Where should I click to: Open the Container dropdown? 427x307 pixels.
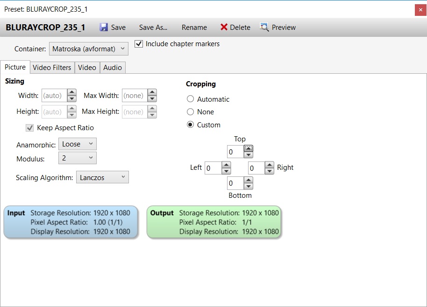(88, 49)
